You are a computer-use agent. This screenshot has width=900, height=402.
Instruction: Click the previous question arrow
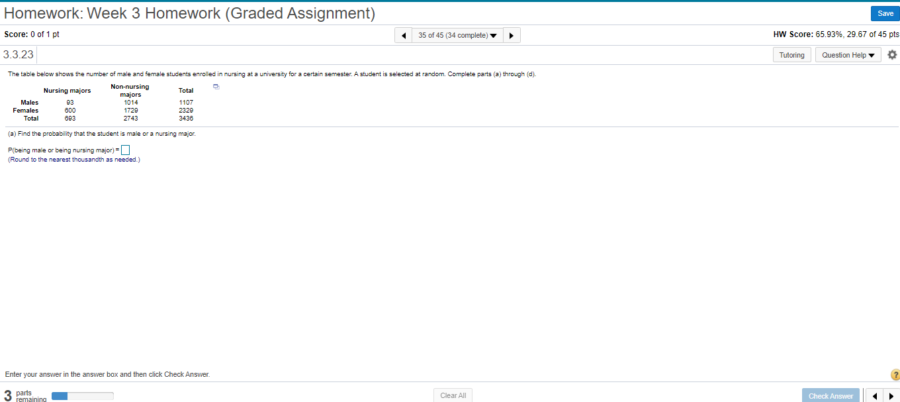(404, 34)
